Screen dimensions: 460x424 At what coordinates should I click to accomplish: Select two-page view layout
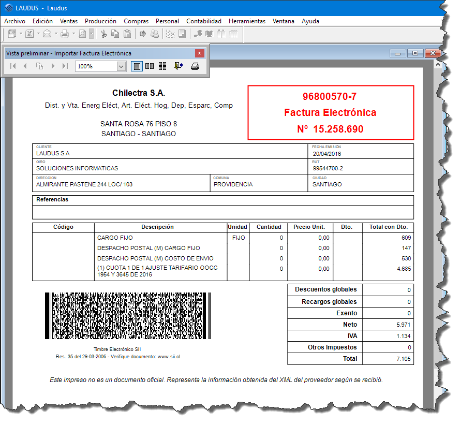click(x=150, y=66)
